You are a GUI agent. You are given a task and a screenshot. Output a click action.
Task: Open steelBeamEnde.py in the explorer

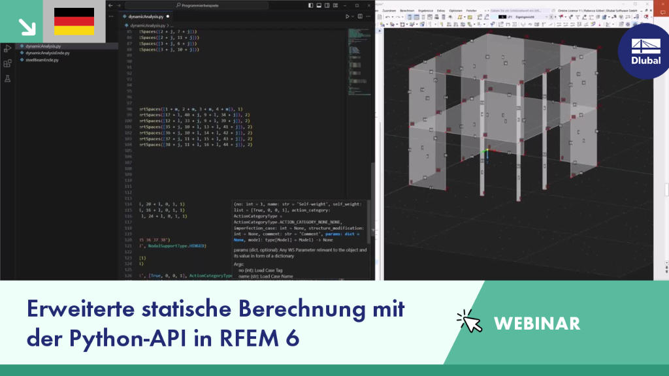[42, 60]
